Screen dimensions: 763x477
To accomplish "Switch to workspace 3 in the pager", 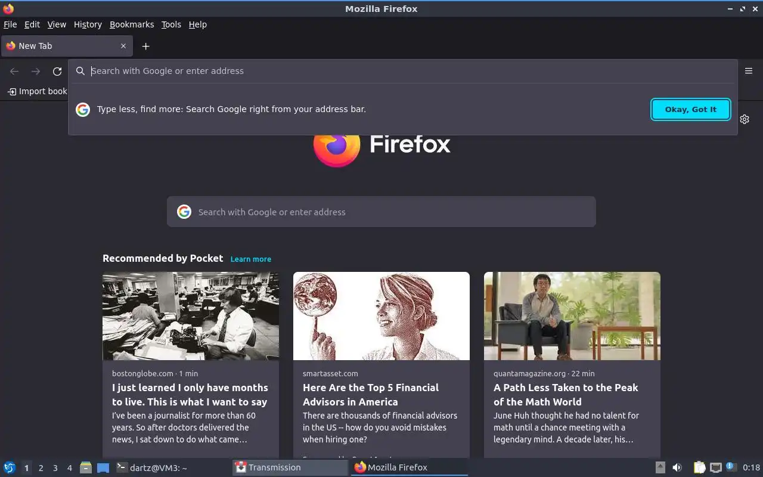I will tap(55, 468).
